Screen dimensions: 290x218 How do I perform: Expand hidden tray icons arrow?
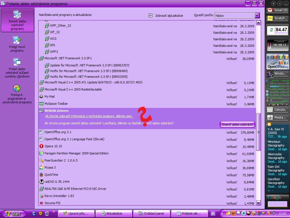[222, 213]
